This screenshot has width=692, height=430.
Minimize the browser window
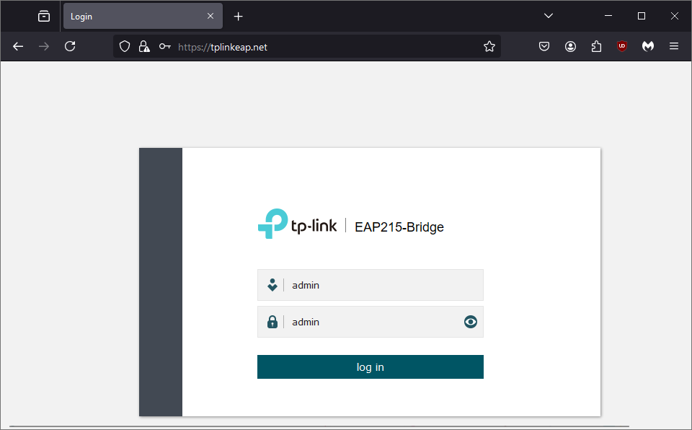point(608,16)
